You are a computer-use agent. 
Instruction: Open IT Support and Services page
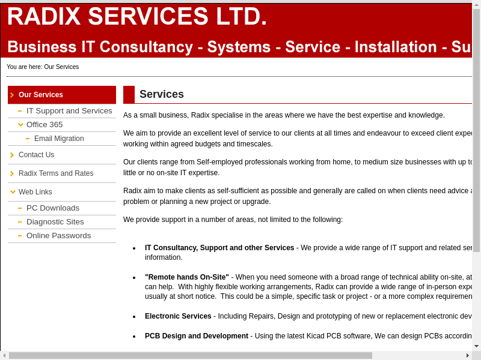click(69, 111)
